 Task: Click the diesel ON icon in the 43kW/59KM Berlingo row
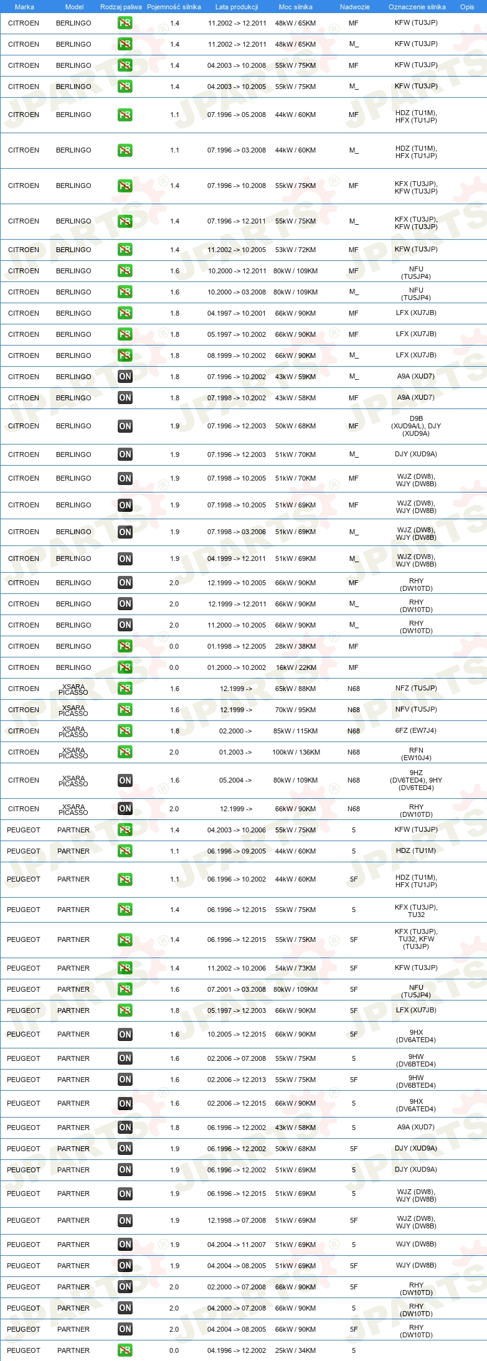coord(125,377)
